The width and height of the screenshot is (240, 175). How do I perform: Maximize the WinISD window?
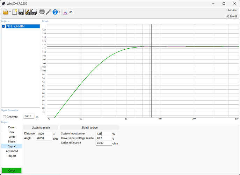tap(224, 3)
